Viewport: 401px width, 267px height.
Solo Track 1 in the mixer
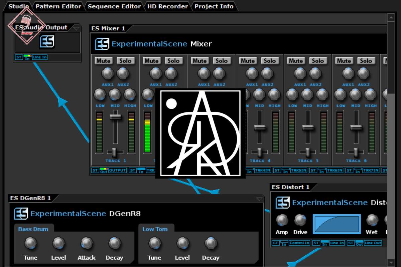pos(125,61)
